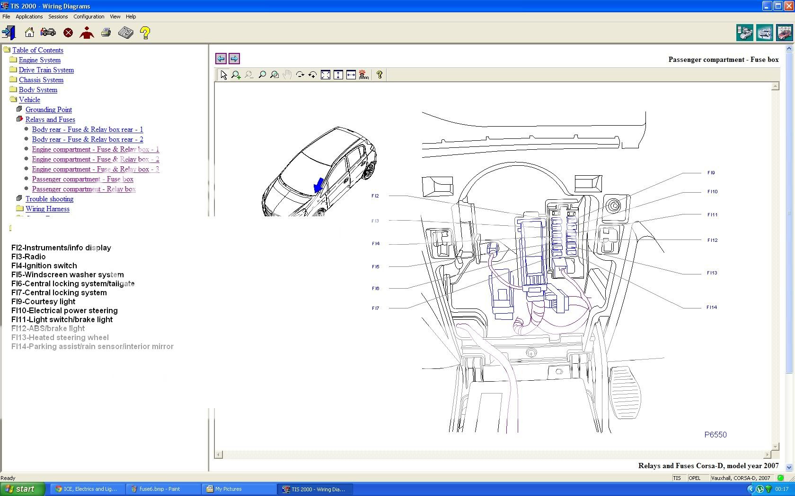Print using the printer icon
Viewport: 795px width, 496px height.
[106, 33]
